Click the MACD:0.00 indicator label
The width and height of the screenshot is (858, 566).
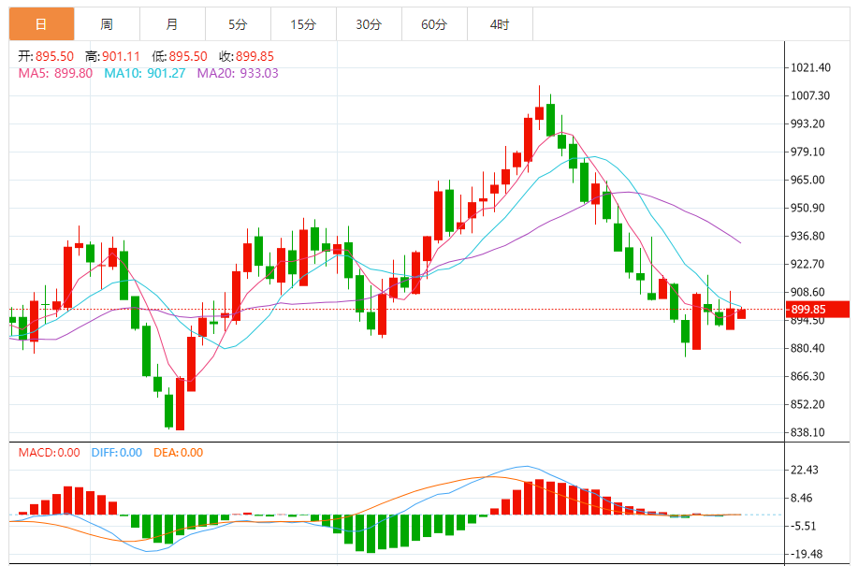[x=50, y=453]
